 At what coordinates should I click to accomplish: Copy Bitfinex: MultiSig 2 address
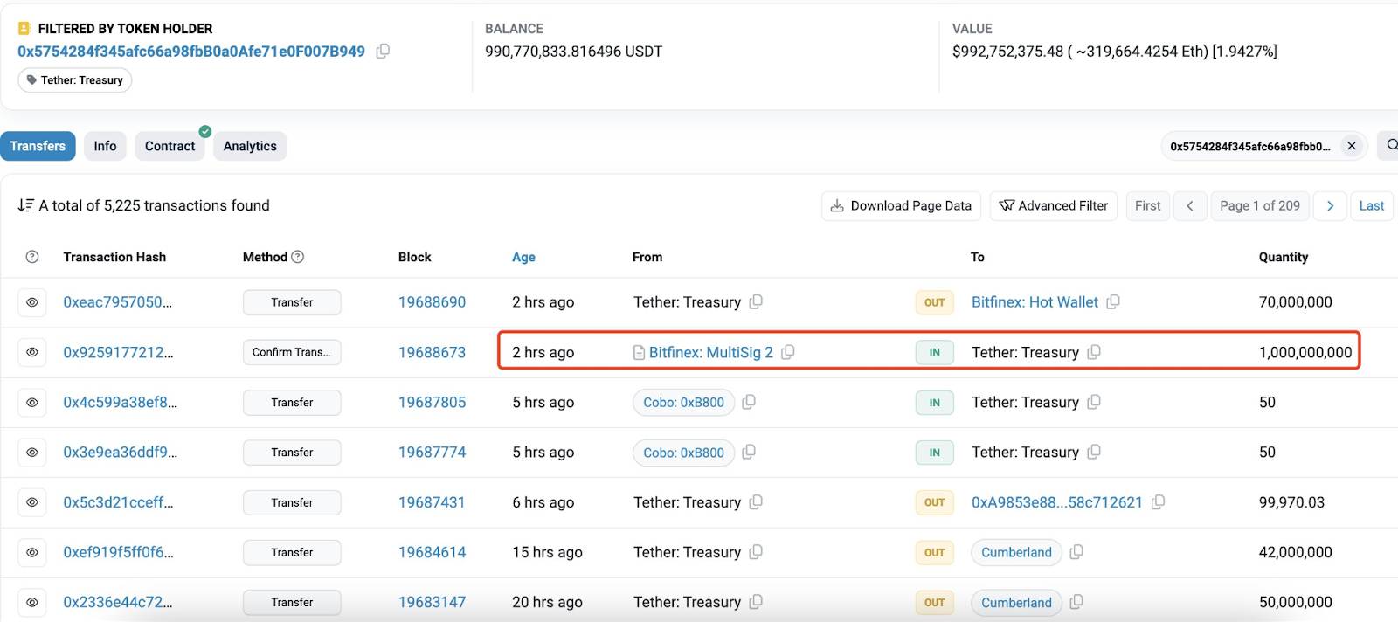pos(788,352)
